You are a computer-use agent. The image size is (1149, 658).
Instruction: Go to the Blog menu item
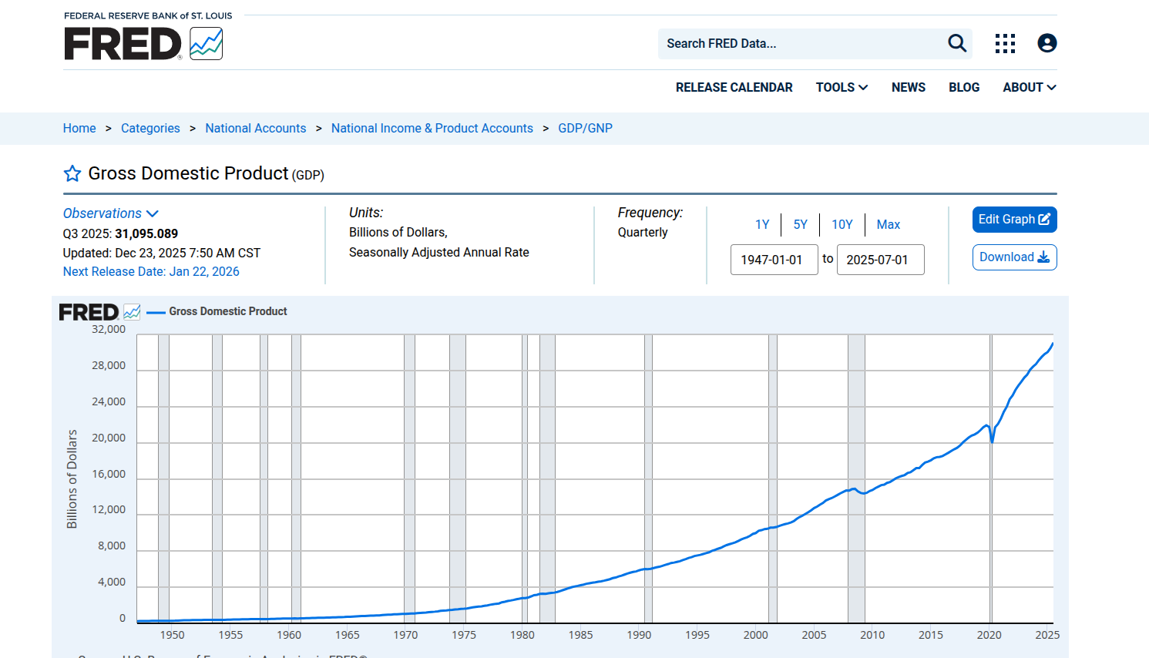coord(964,88)
